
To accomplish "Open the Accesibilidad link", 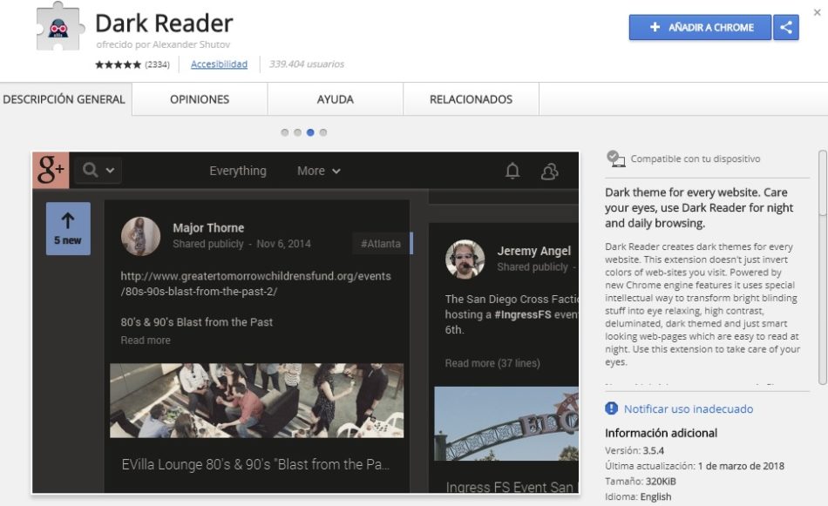I will tap(219, 64).
